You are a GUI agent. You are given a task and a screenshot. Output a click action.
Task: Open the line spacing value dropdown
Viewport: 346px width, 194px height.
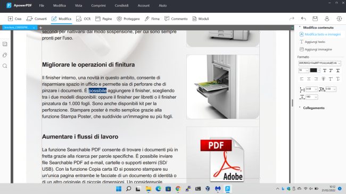coord(312,89)
